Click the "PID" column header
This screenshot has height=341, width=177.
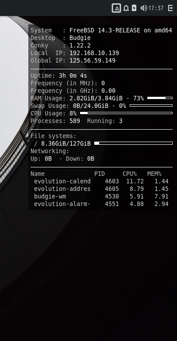(100, 174)
